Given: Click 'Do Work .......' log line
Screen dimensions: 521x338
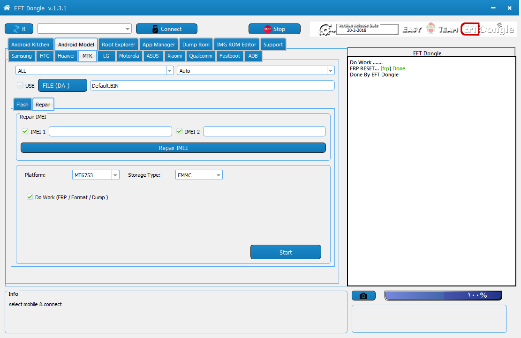Looking at the screenshot, I should (366, 62).
